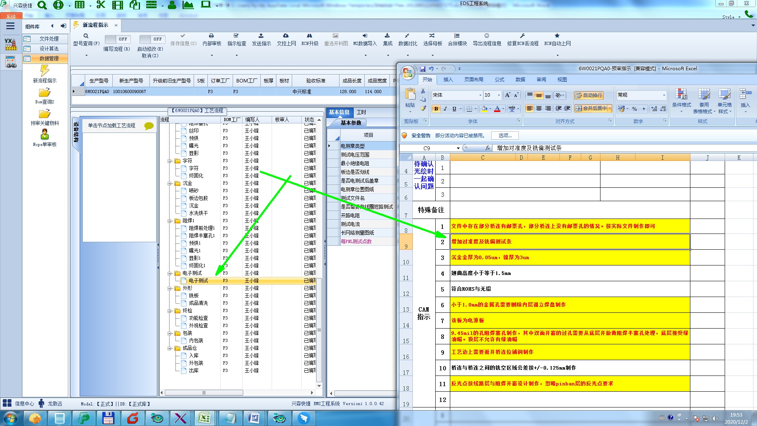Screen dimensions: 757x426
Task: Open the Excel font name dropdown
Action: (480, 95)
